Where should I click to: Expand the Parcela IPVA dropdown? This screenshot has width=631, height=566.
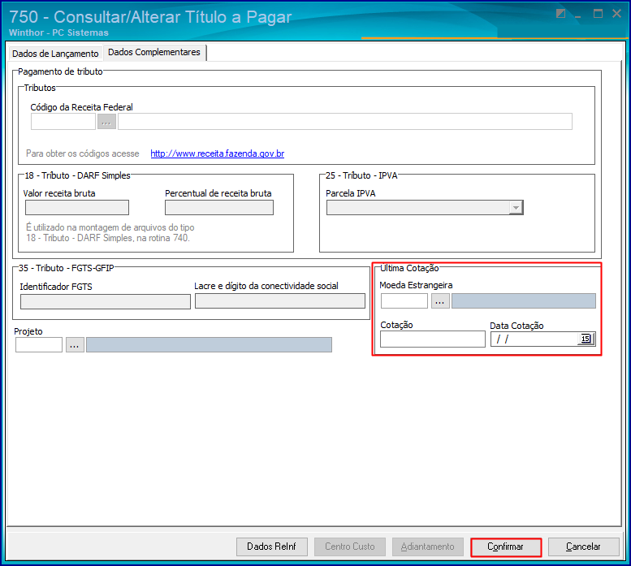pyautogui.click(x=516, y=208)
